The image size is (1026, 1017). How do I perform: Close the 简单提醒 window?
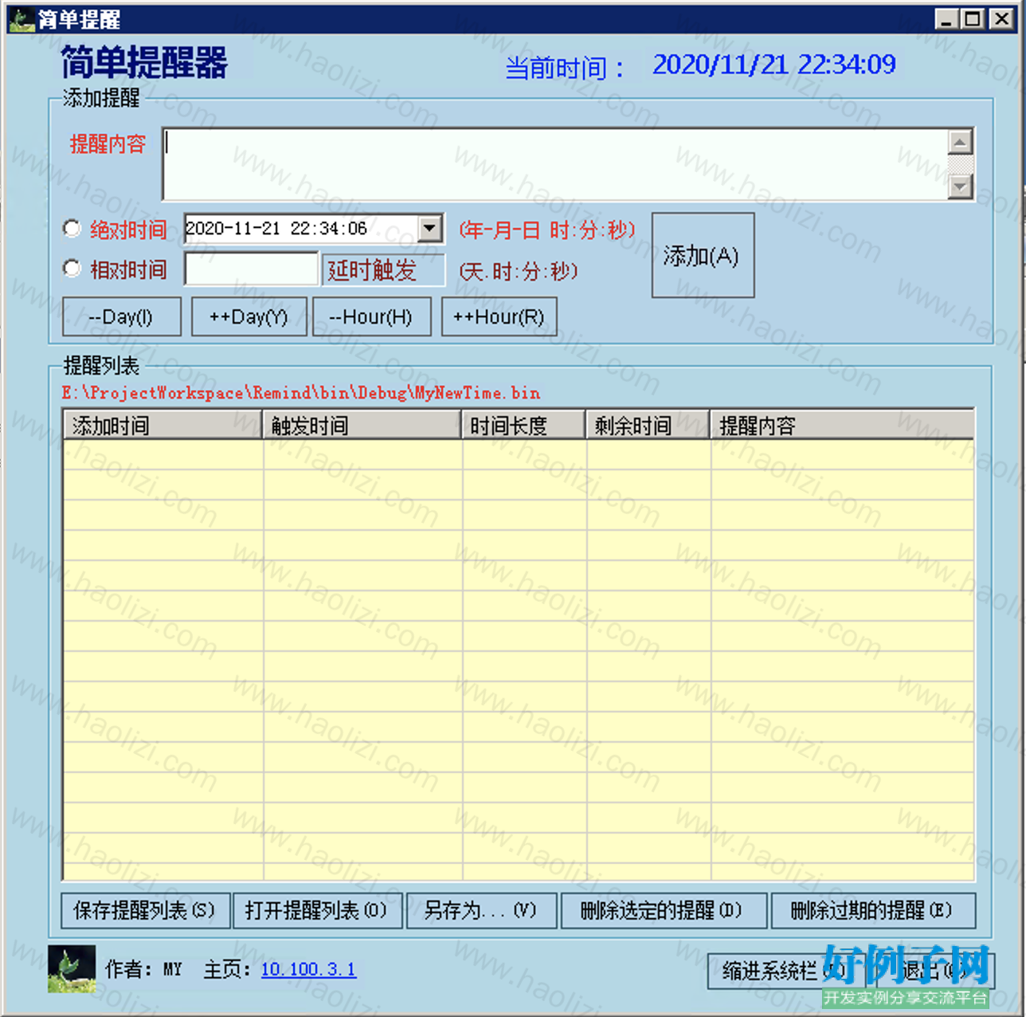[1001, 19]
